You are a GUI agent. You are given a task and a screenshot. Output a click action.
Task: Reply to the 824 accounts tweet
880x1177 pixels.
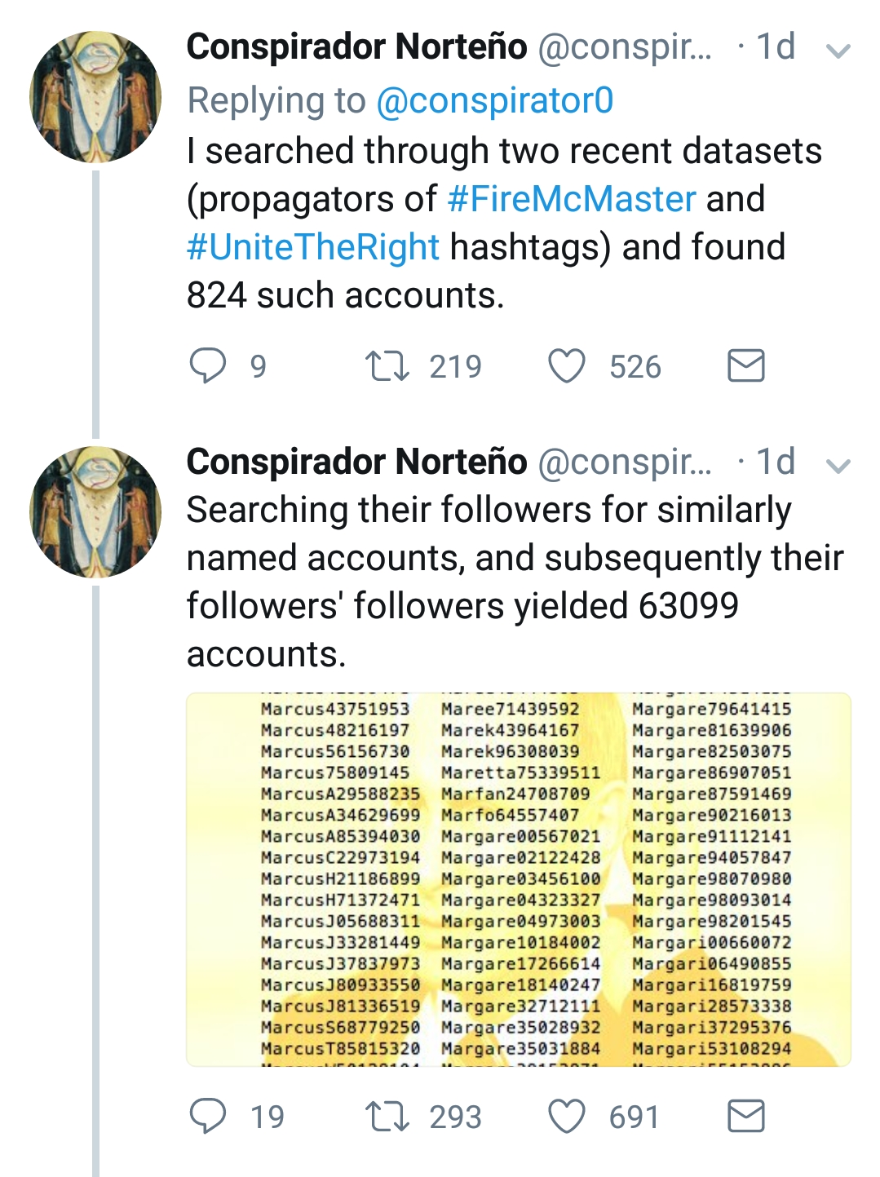[208, 366]
